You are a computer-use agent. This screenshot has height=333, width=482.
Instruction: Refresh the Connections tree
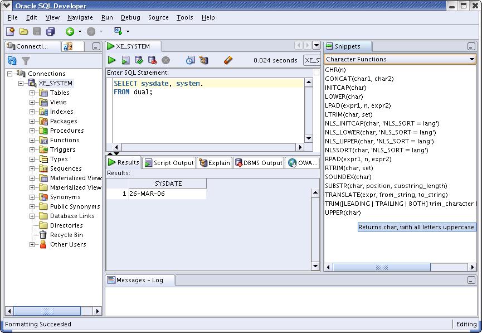point(12,61)
